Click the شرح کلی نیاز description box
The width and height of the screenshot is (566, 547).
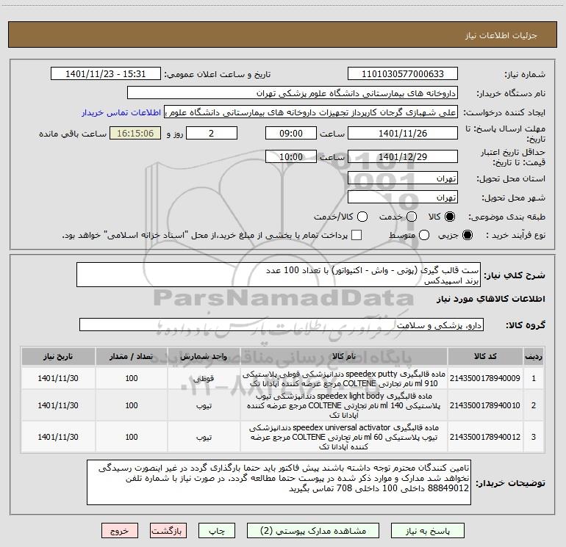pos(279,275)
